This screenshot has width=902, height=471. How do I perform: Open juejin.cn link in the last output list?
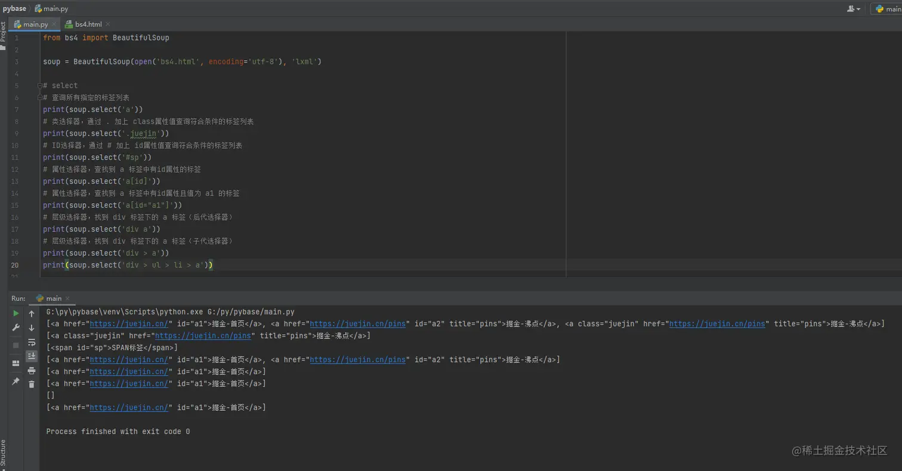click(x=129, y=408)
